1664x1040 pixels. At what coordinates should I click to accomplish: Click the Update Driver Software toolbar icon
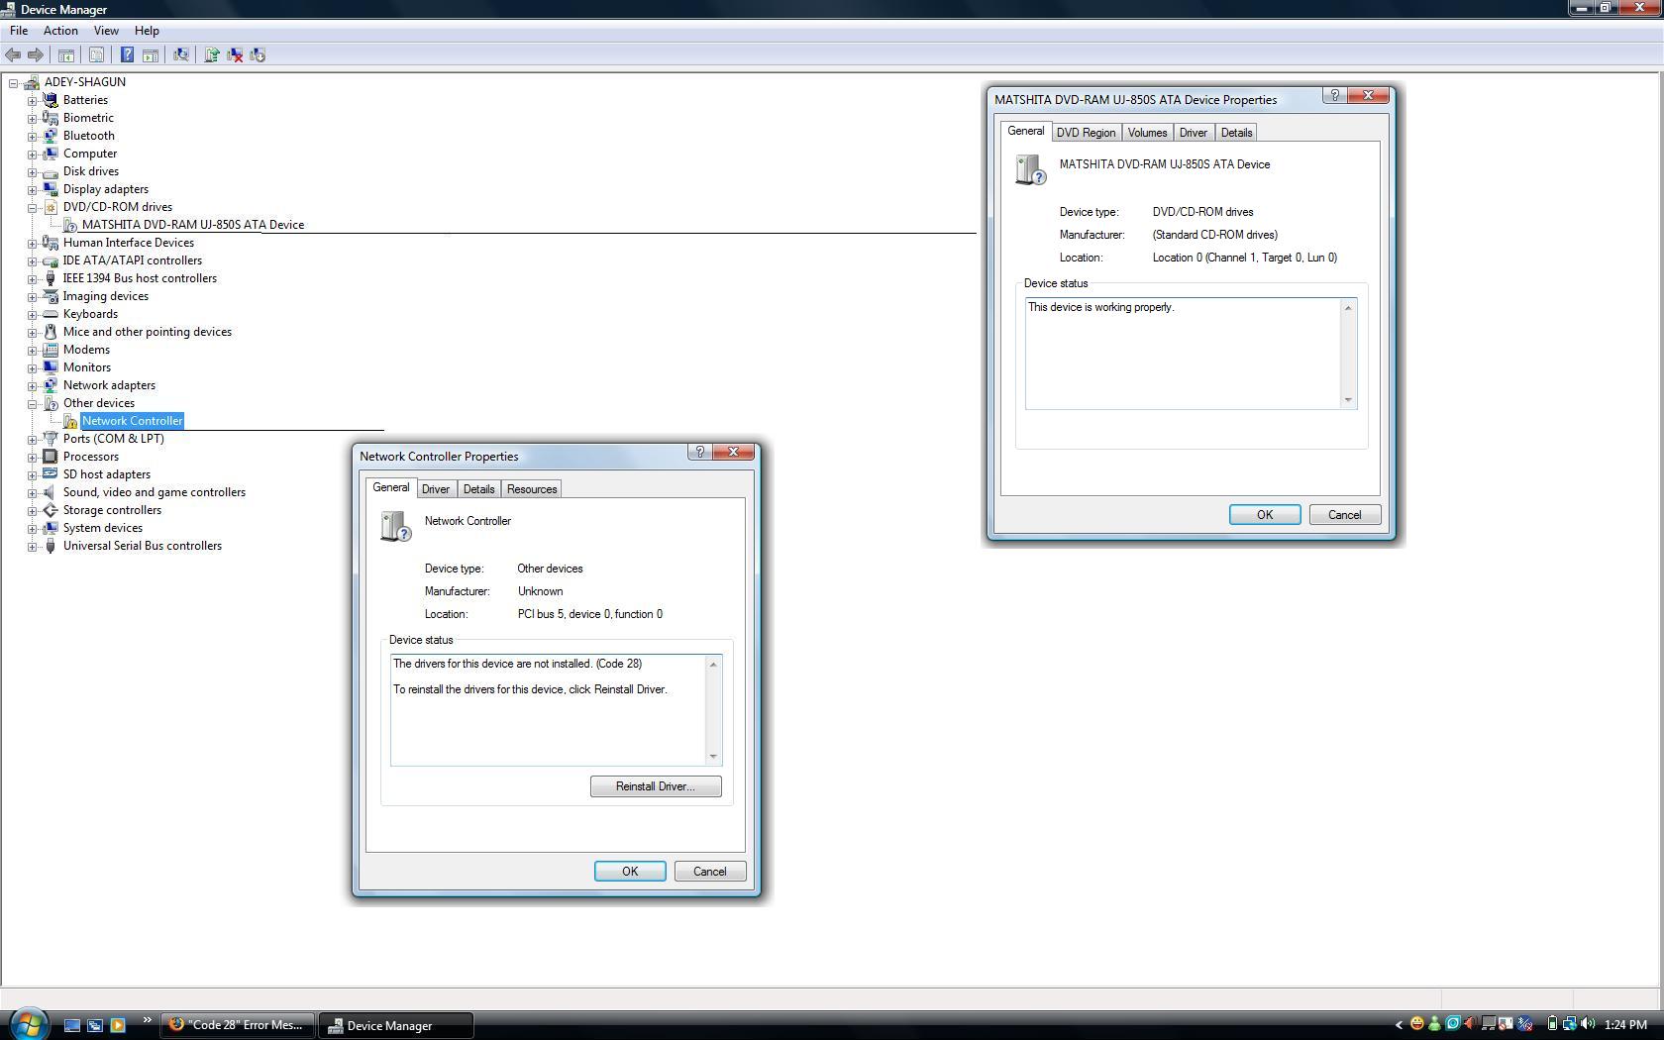(x=211, y=54)
